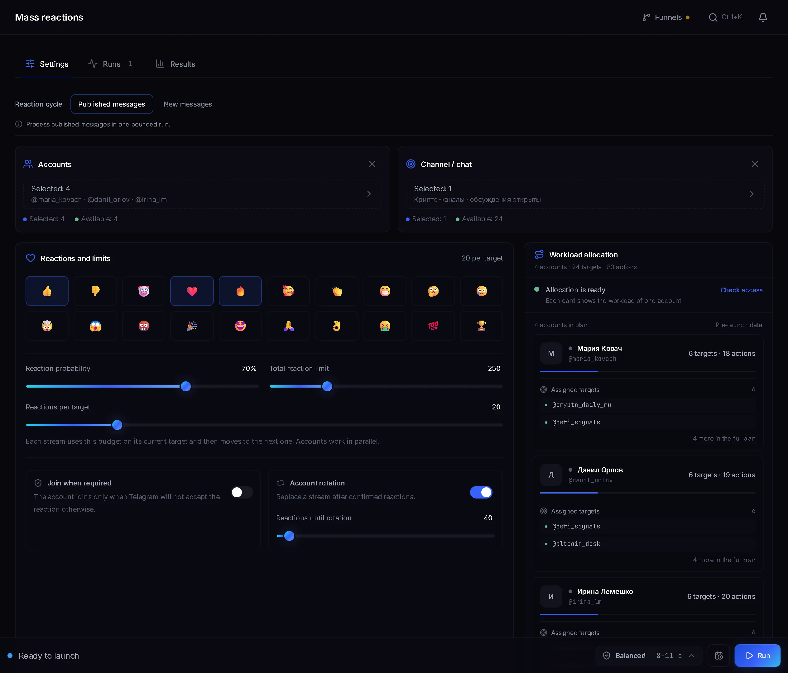Click the Workload allocation icon

coord(539,254)
